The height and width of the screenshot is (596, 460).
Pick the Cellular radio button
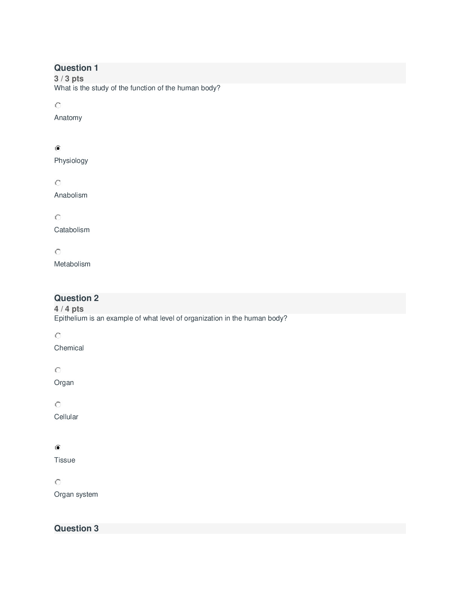pos(58,404)
